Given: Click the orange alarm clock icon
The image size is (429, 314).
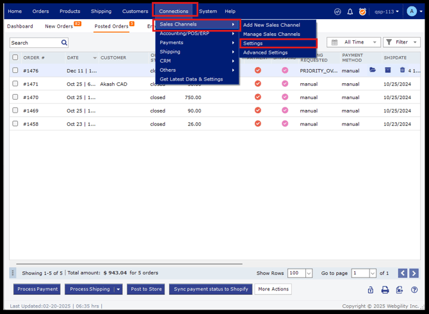Looking at the screenshot, I should click(363, 12).
